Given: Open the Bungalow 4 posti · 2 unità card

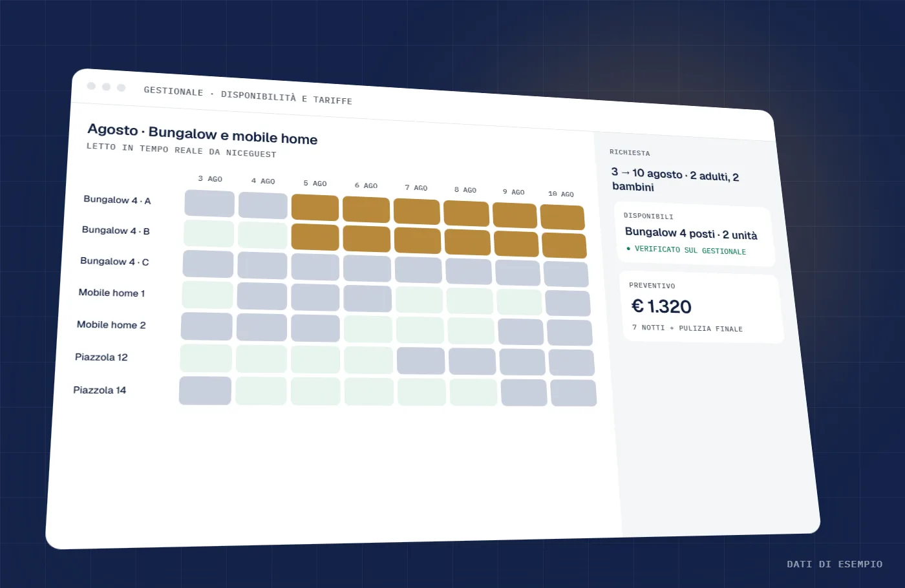Looking at the screenshot, I should [x=694, y=234].
